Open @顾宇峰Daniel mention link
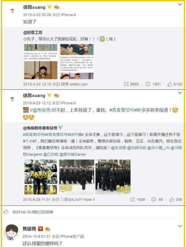This screenshot has height=247, width=186. (73, 154)
